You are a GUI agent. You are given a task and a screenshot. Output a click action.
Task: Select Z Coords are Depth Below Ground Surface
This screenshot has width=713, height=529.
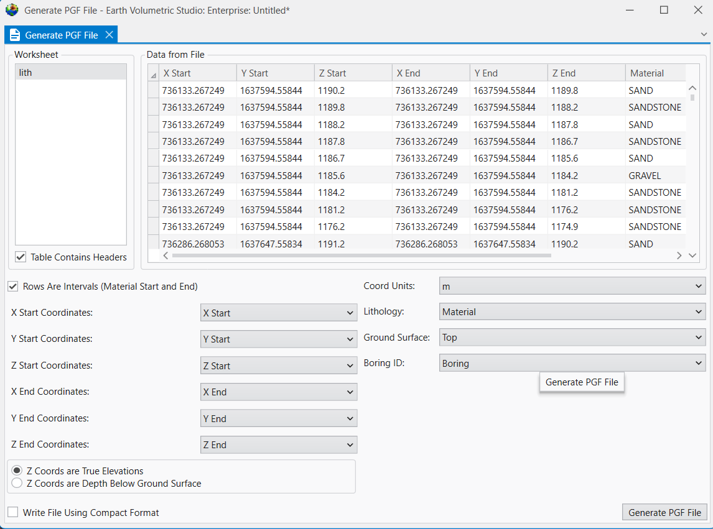[x=17, y=484]
